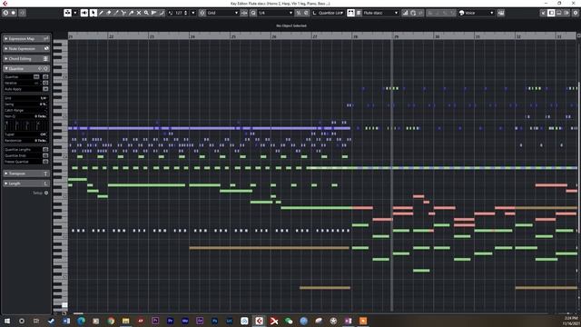Click Note Expression section icon
Image resolution: width=581 pixels, height=327 pixels.
(46, 48)
